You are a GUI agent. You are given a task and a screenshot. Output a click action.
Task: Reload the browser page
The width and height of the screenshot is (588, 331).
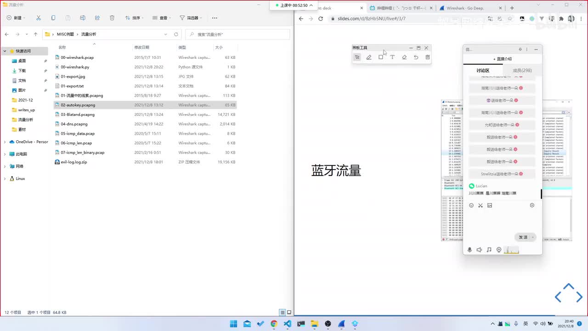tap(321, 19)
